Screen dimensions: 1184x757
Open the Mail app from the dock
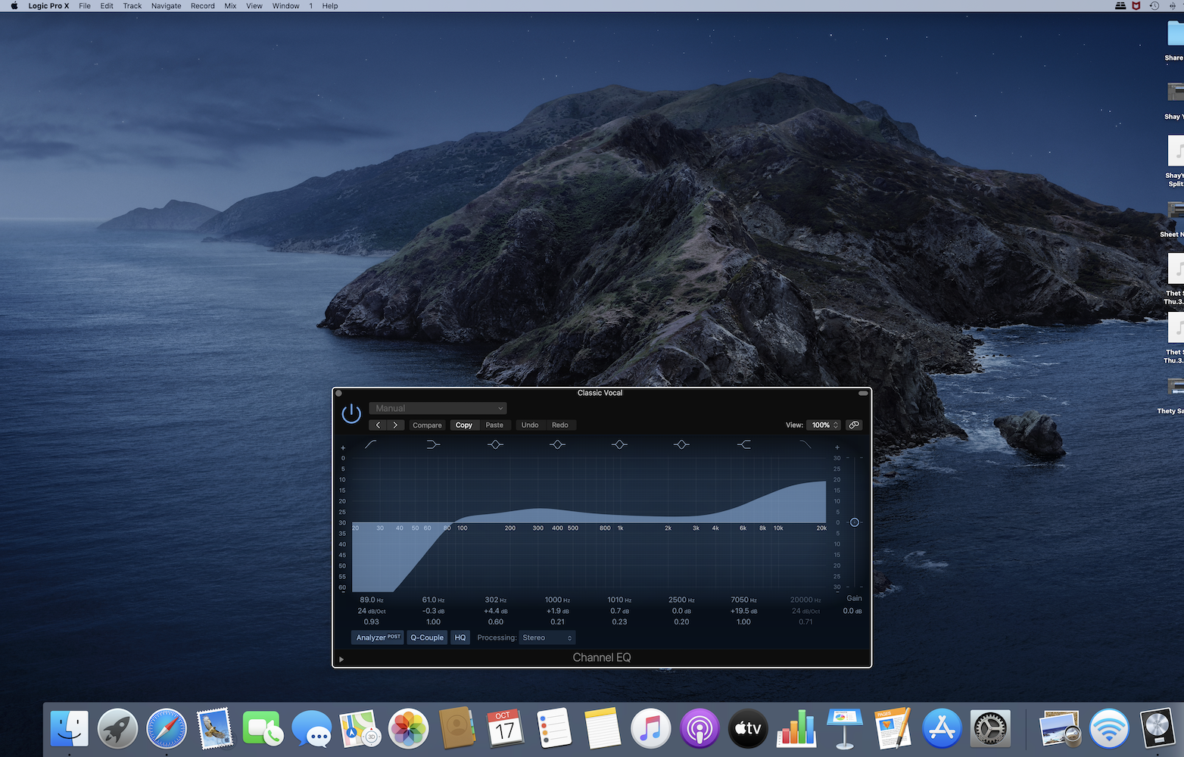point(215,729)
